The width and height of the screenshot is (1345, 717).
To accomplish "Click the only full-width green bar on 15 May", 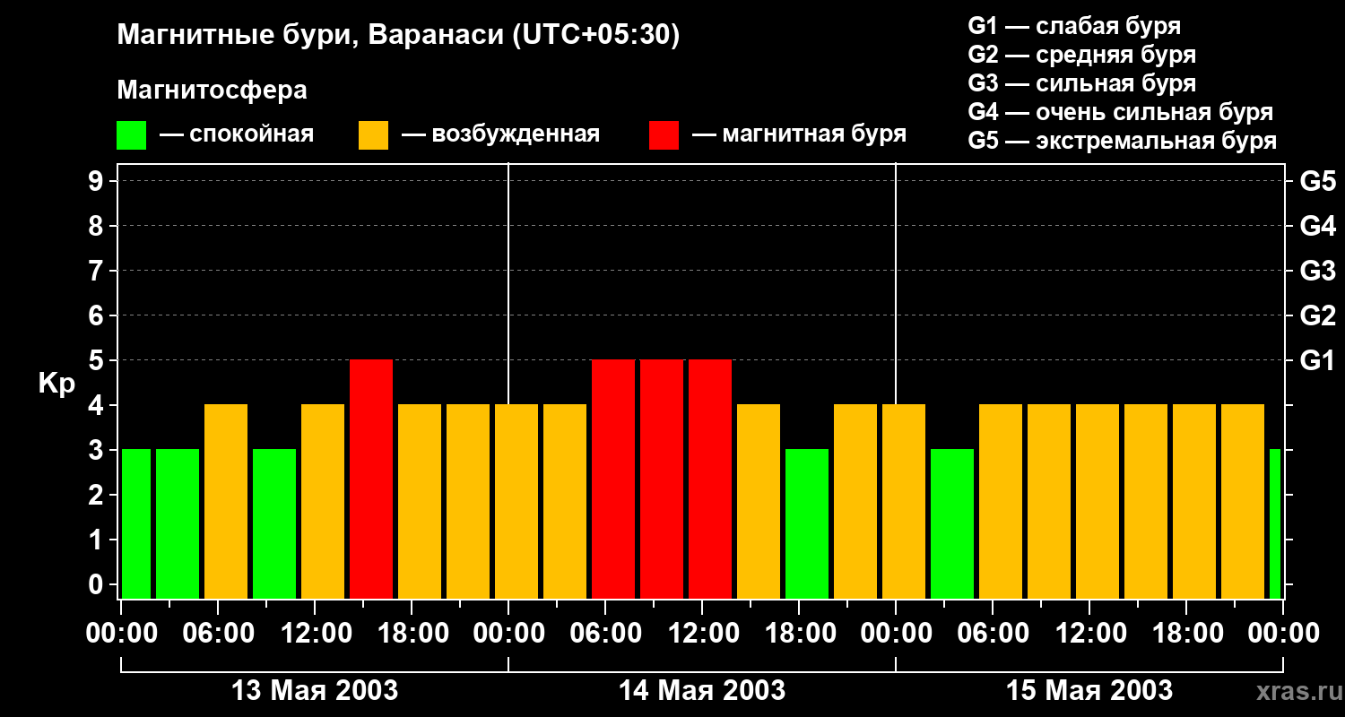I will [x=952, y=523].
